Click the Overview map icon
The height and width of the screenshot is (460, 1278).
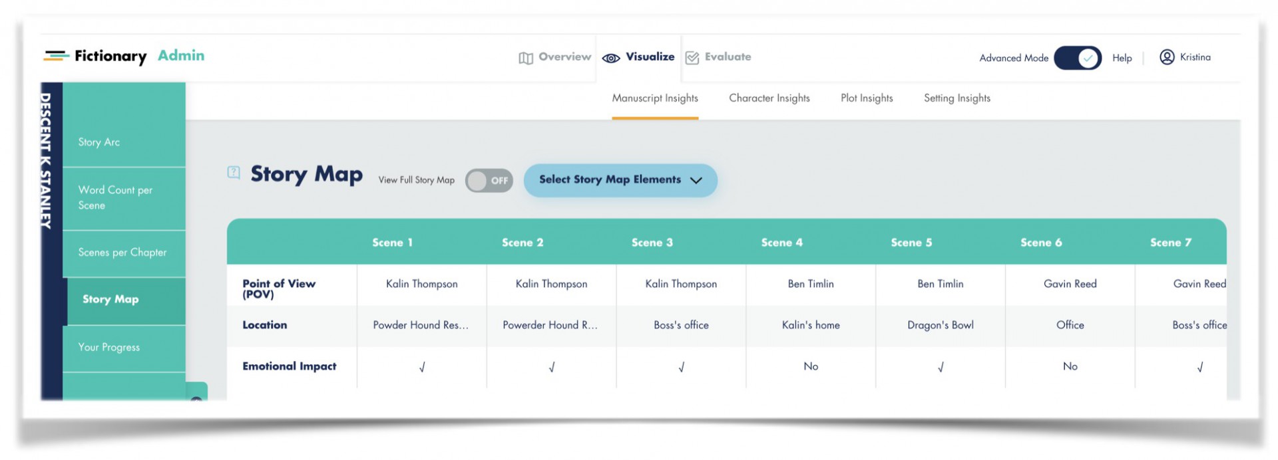pyautogui.click(x=526, y=58)
